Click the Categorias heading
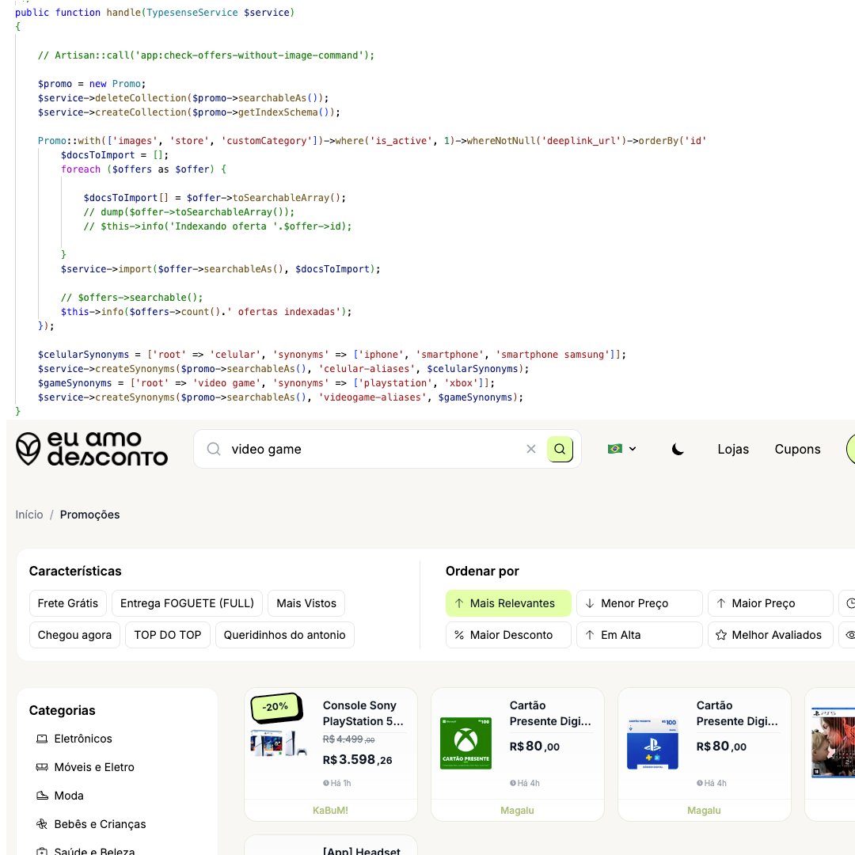The image size is (855, 855). [63, 710]
